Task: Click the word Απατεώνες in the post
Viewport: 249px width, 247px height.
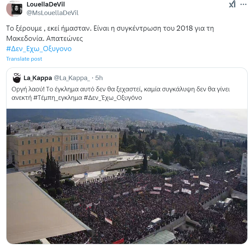Action: coord(64,38)
